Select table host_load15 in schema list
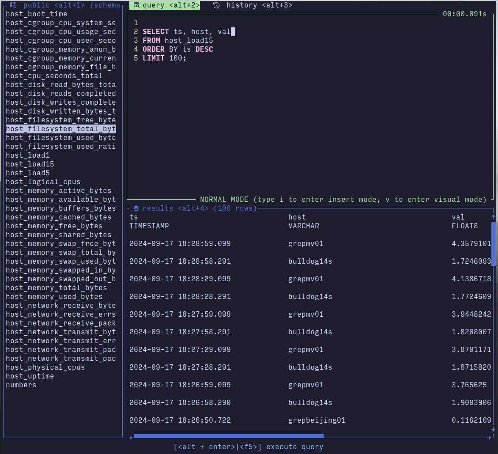The image size is (498, 454). point(30,164)
